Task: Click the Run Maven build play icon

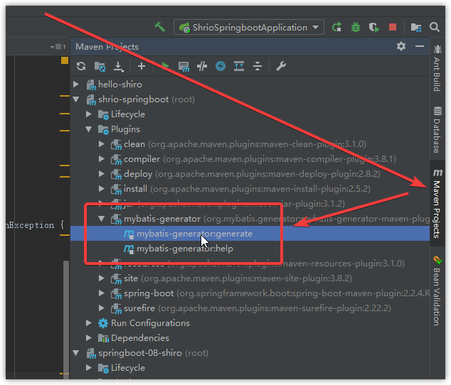Action: pos(164,66)
